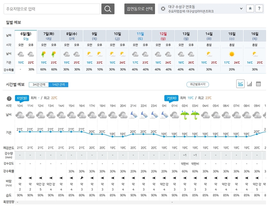The width and height of the screenshot is (272, 206).
Task: Click current location target icon
Action: [x=163, y=8]
